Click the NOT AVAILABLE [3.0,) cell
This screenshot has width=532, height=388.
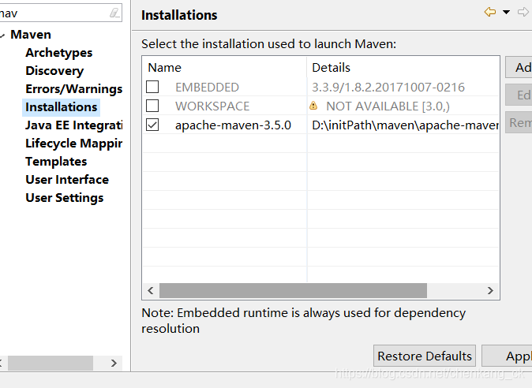tap(388, 106)
